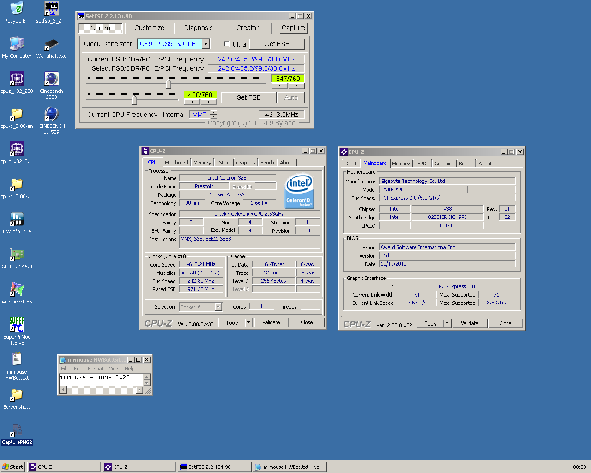Expand the Clock Generator dropdown

(x=206, y=44)
